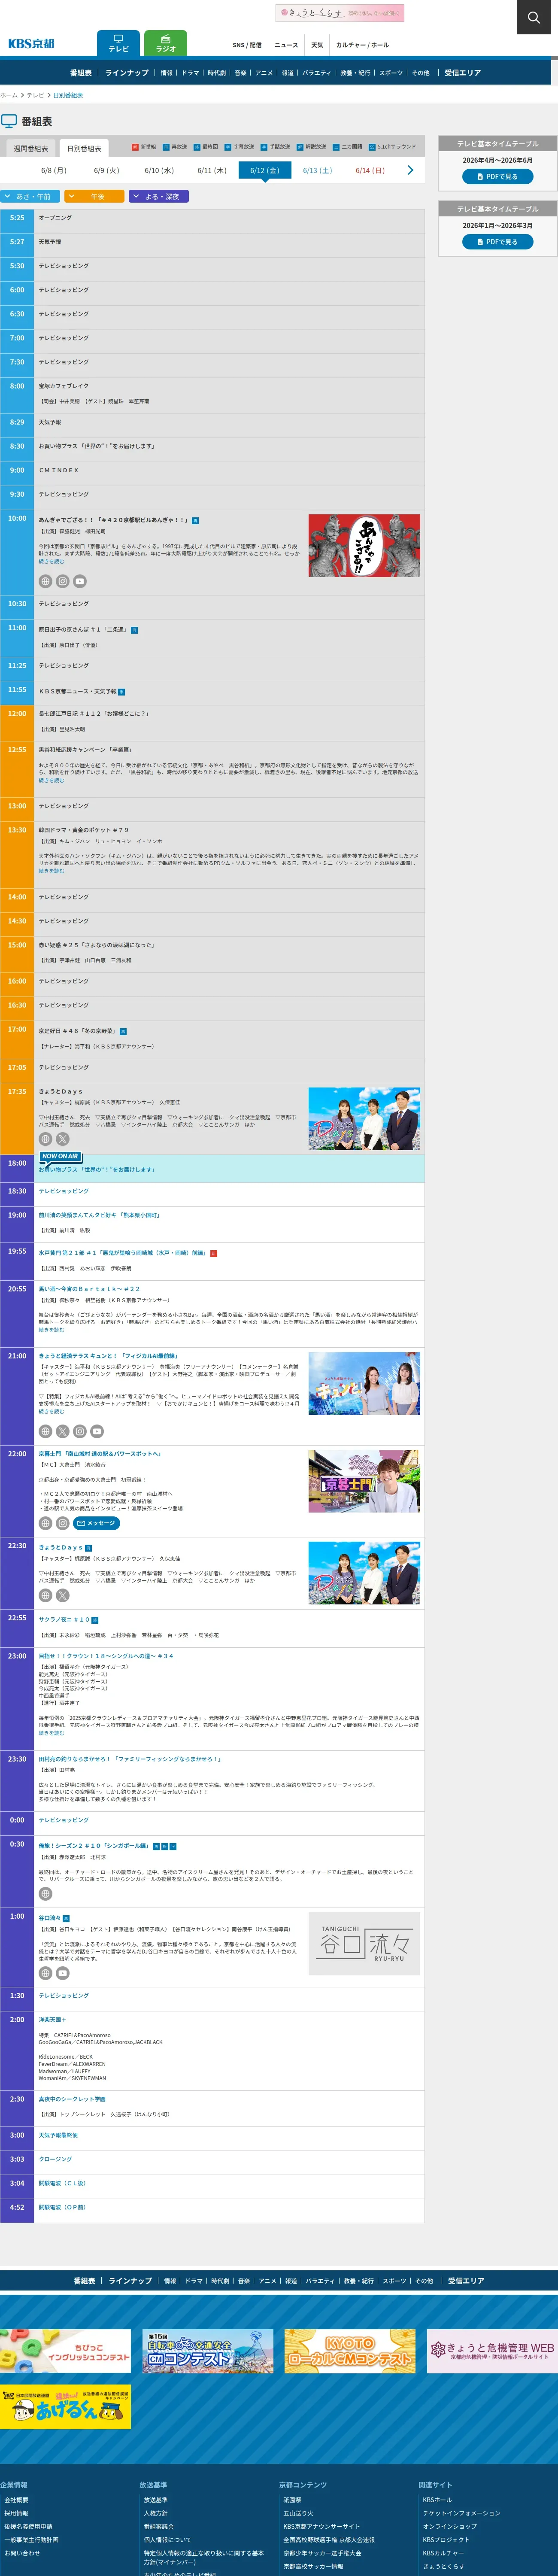This screenshot has height=2576, width=558.
Task: Open globe icon for 京暮士門 program
Action: tap(45, 1523)
